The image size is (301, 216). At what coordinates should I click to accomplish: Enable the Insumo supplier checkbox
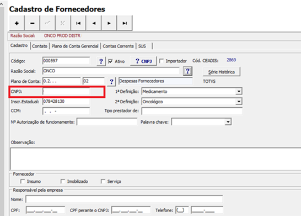pyautogui.click(x=23, y=181)
